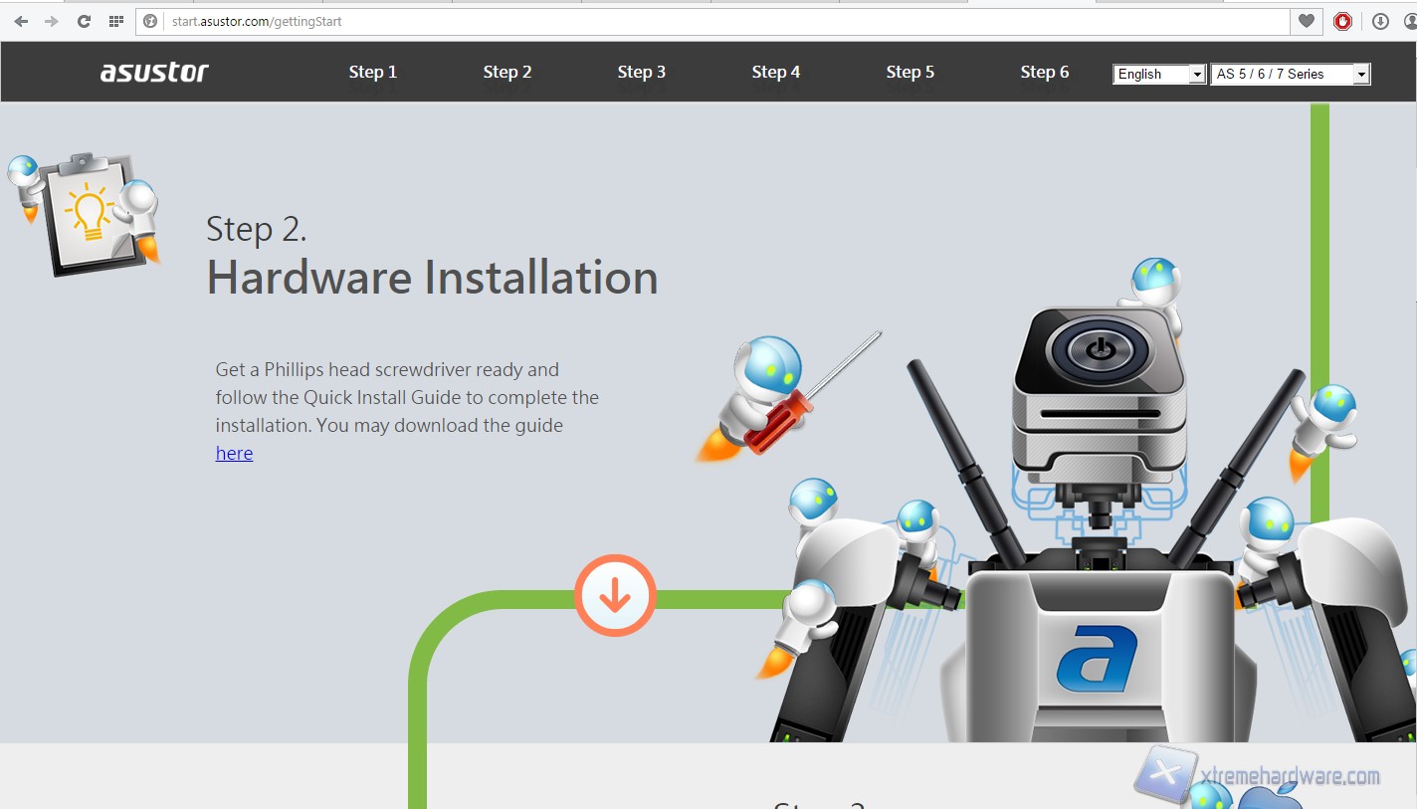
Task: Reload the page with the refresh icon
Action: pyautogui.click(x=85, y=21)
